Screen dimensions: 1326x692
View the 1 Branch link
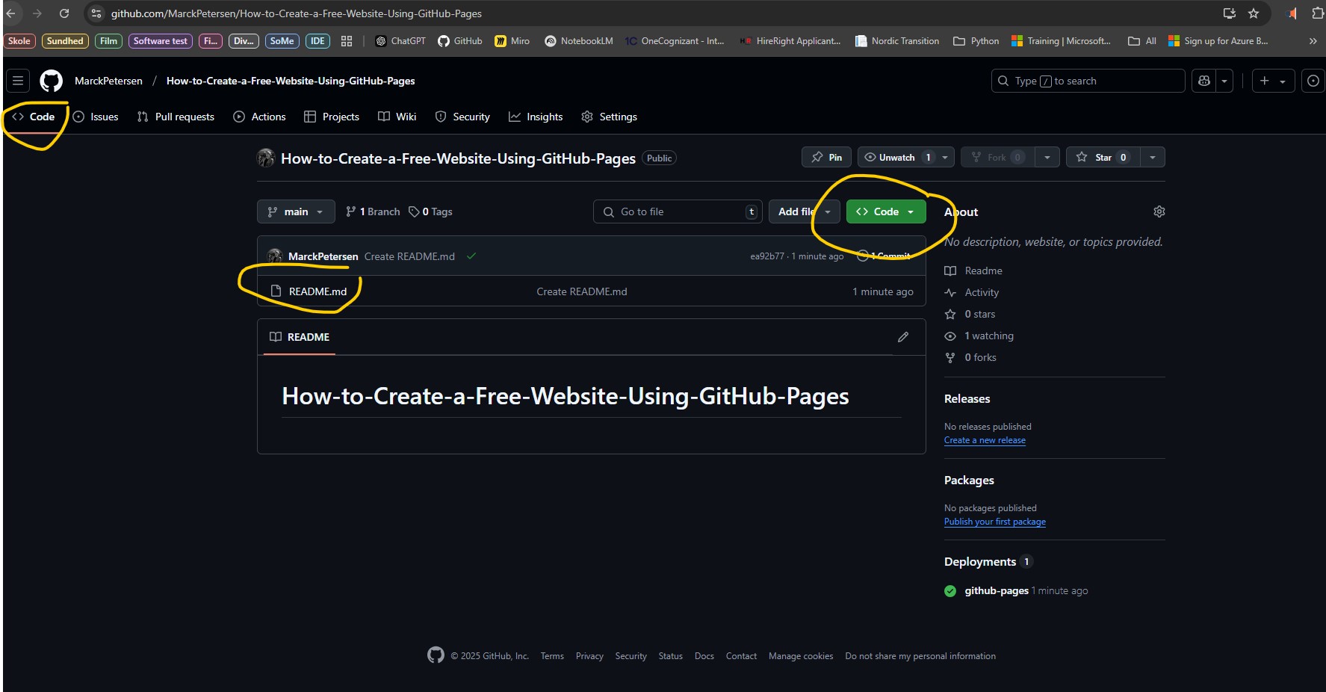point(373,211)
